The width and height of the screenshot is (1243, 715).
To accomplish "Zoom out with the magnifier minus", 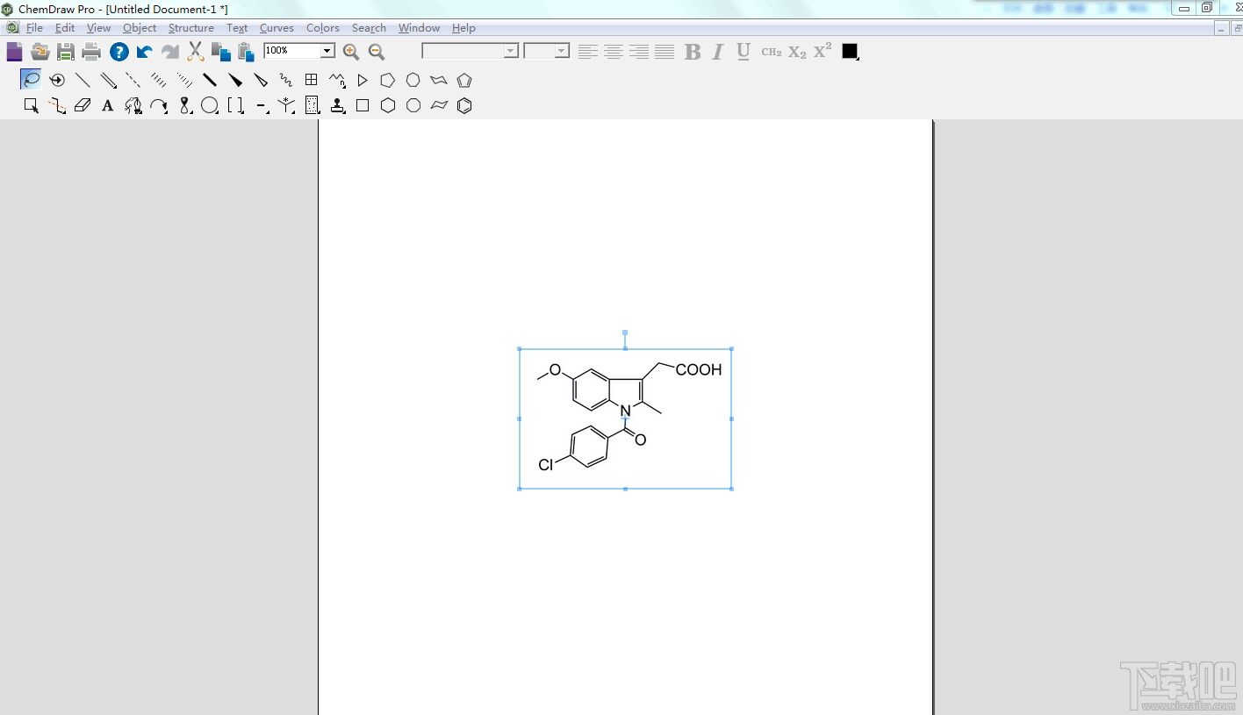I will click(x=377, y=52).
